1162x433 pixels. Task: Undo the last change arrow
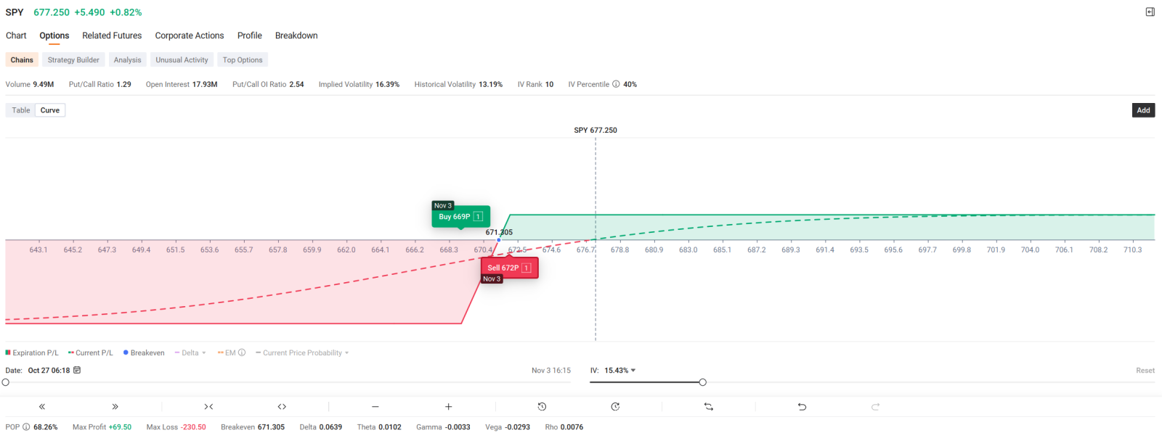[x=803, y=407]
